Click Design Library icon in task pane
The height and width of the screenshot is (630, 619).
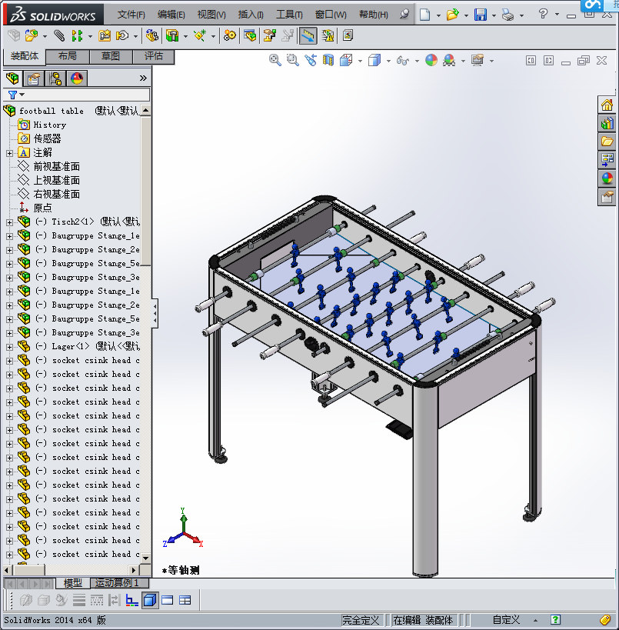pos(607,123)
